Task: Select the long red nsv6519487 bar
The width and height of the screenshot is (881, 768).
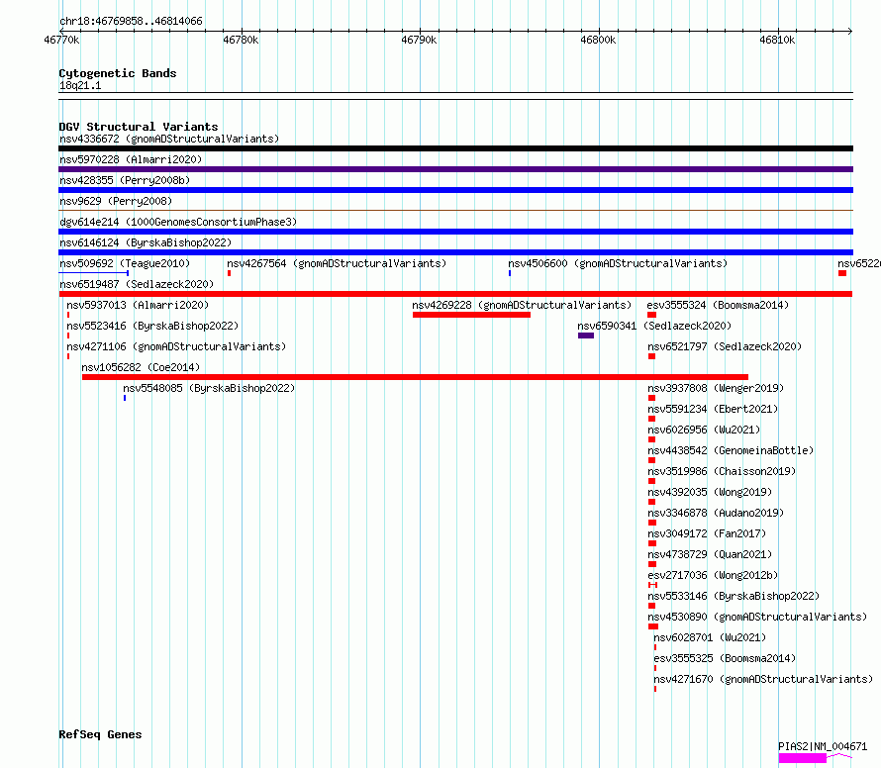Action: (455, 294)
